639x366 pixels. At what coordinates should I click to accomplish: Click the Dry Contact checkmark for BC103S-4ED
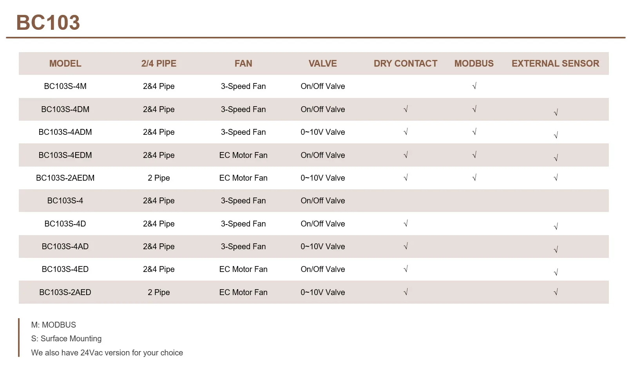click(x=405, y=269)
